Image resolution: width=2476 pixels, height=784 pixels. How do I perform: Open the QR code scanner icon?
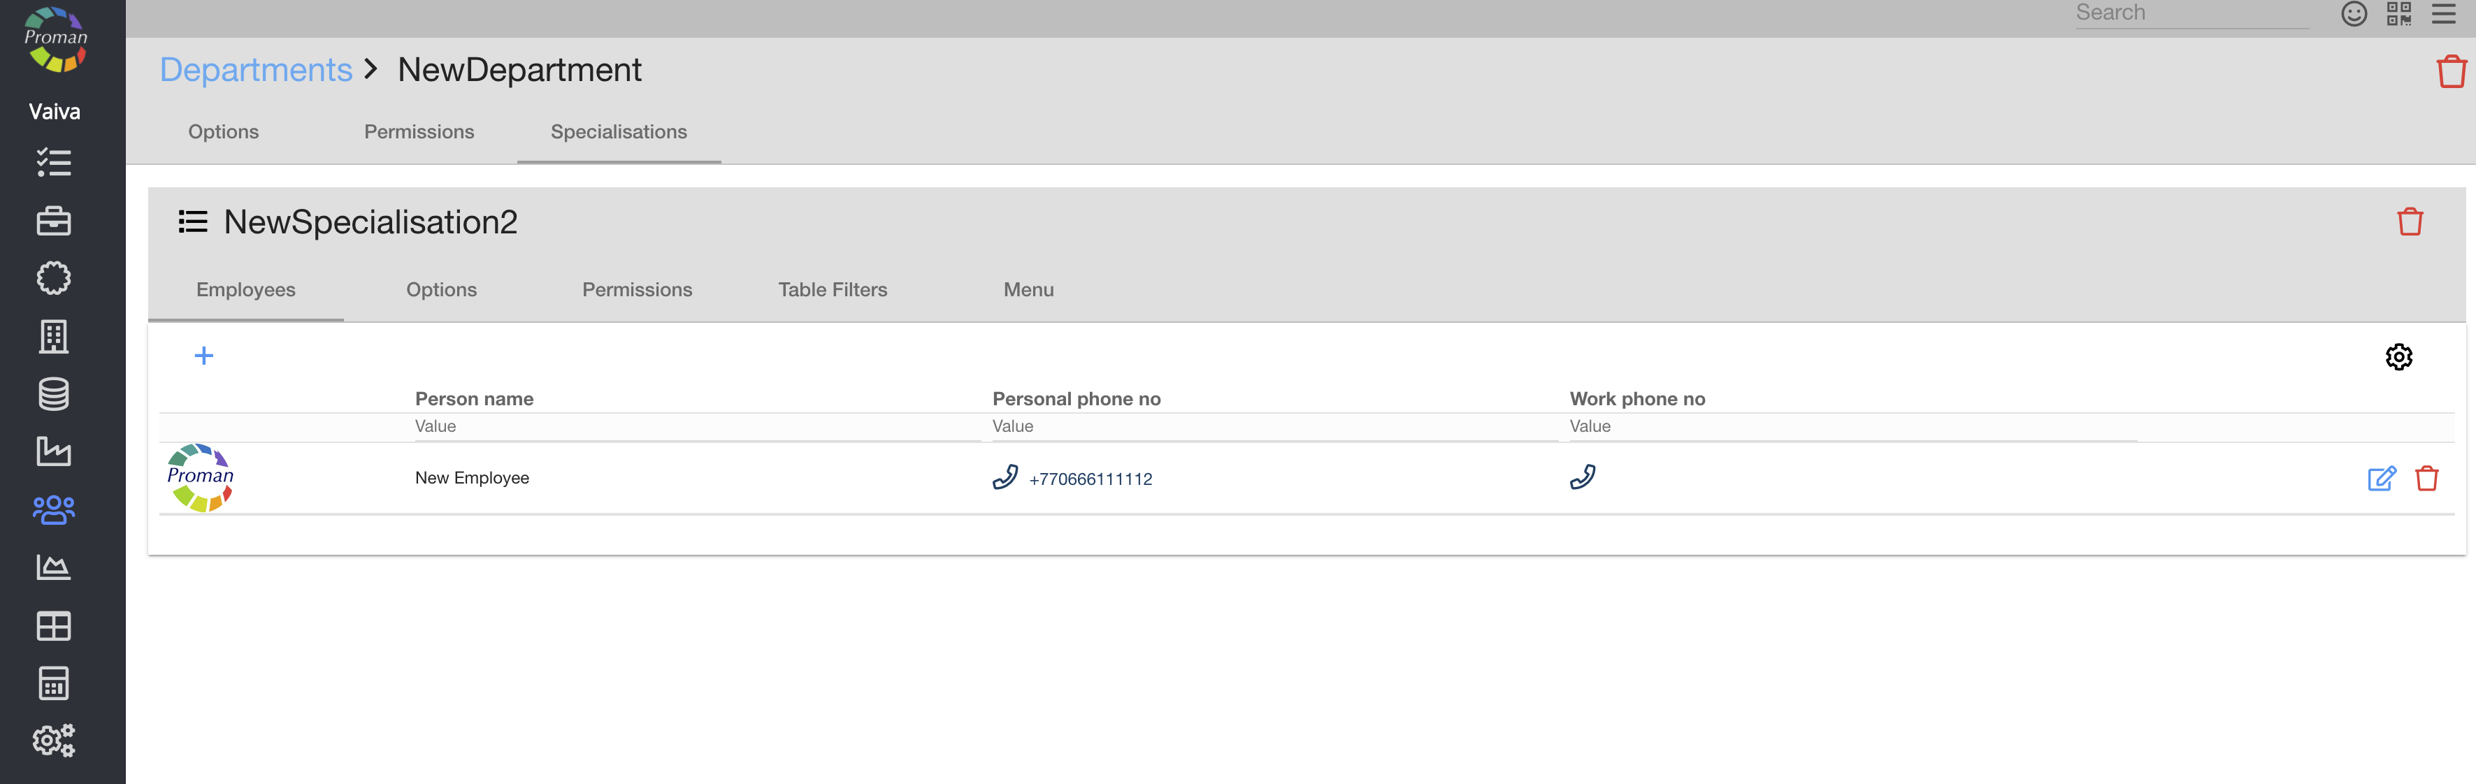2398,13
